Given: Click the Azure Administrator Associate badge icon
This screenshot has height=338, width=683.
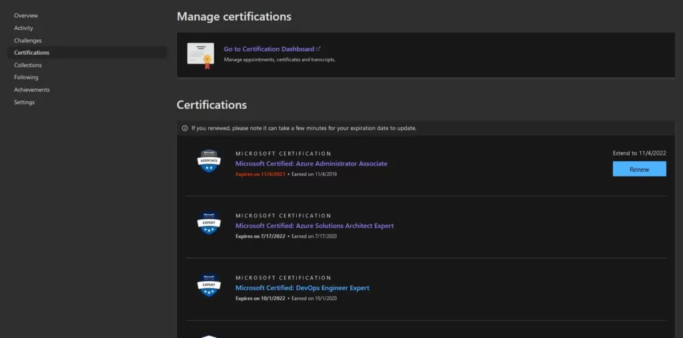Looking at the screenshot, I should coord(209,161).
